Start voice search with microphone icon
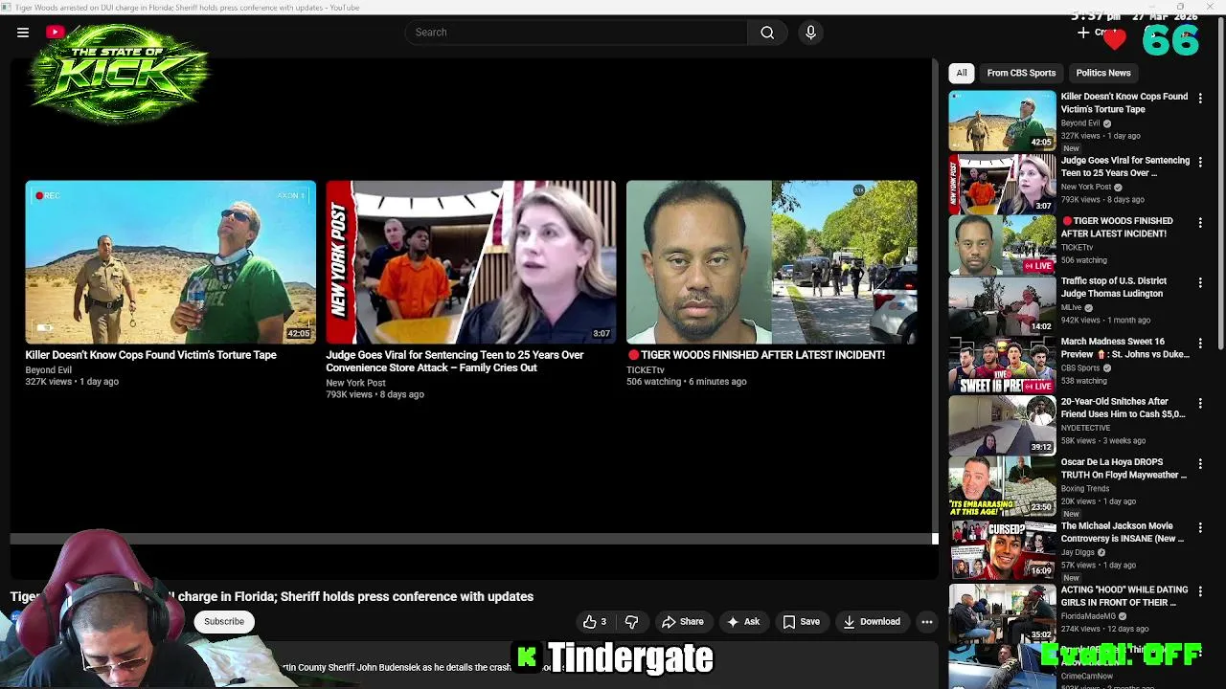This screenshot has width=1226, height=689. point(810,33)
